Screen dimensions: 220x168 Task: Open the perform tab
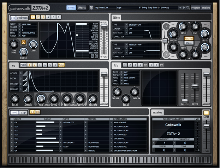click(22, 18)
